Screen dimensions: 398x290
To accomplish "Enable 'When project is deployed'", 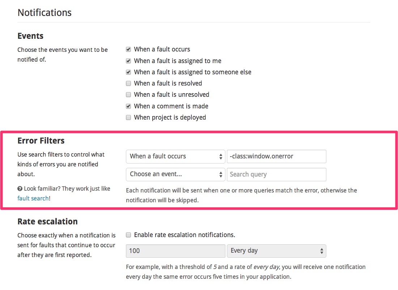I will (128, 117).
